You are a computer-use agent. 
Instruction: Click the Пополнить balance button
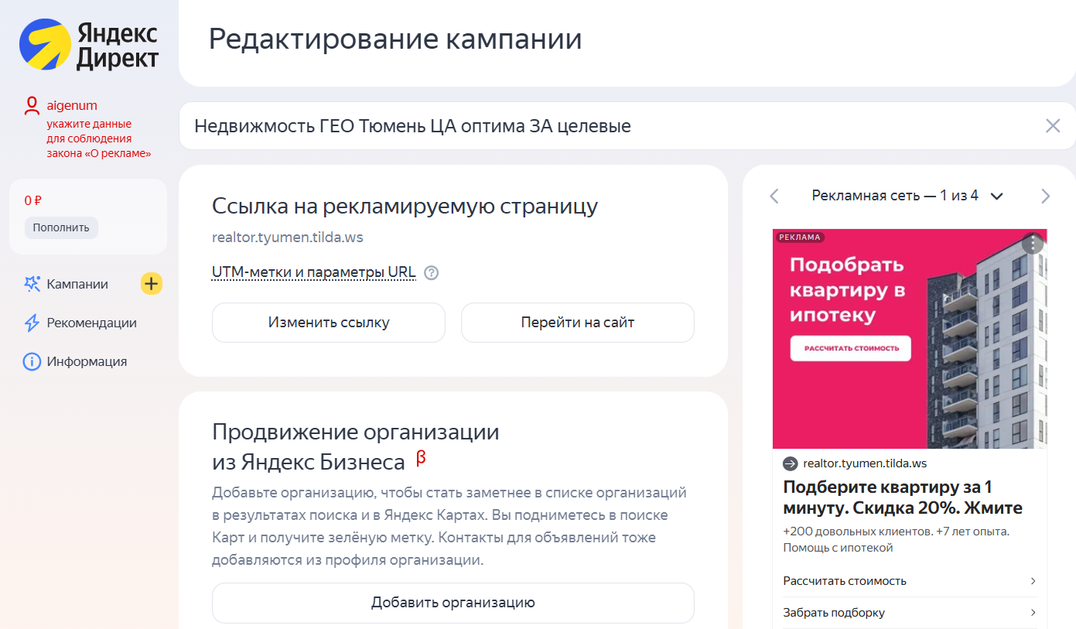[x=61, y=227]
